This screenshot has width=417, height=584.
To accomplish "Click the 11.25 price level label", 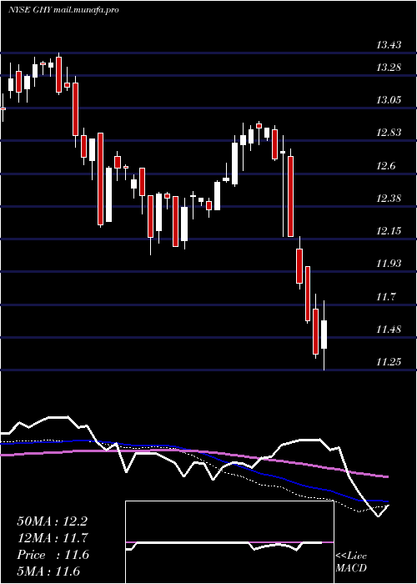I will point(389,361).
